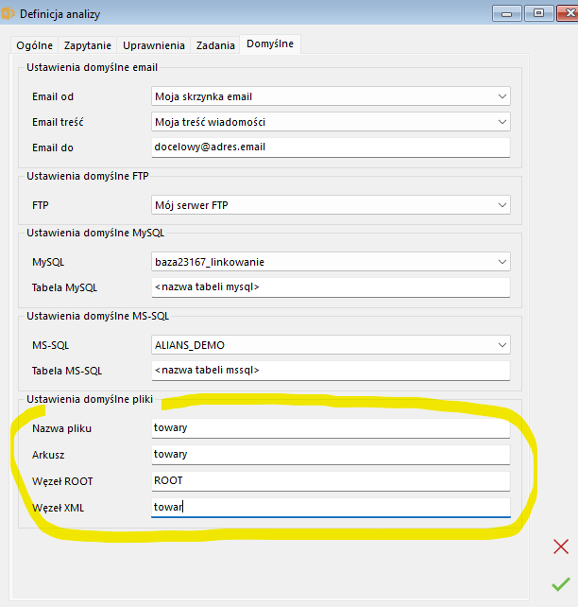
Task: Cancel with the red X icon
Action: pos(561,546)
